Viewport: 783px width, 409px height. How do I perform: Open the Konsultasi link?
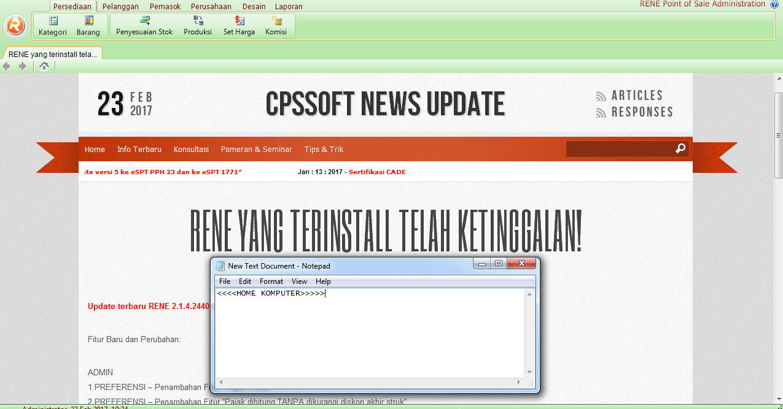191,149
